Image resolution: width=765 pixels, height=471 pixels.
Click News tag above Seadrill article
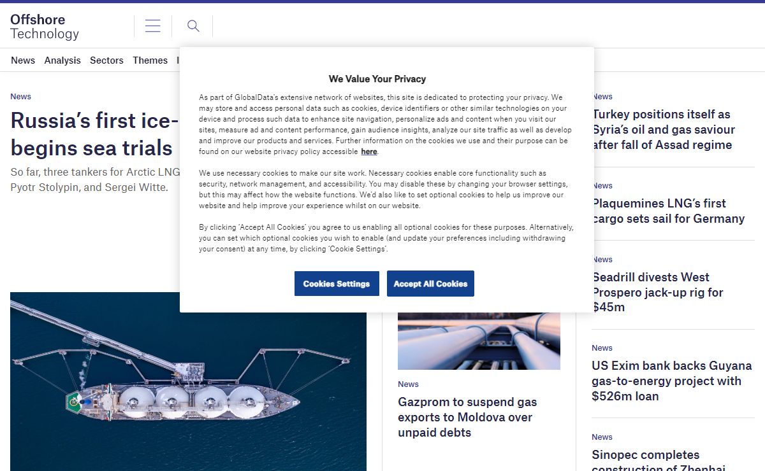pyautogui.click(x=602, y=260)
